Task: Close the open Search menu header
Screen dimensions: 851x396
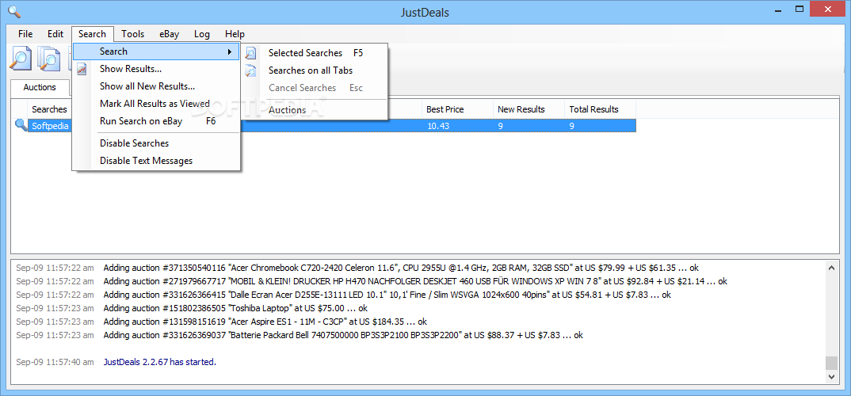Action: pos(92,33)
